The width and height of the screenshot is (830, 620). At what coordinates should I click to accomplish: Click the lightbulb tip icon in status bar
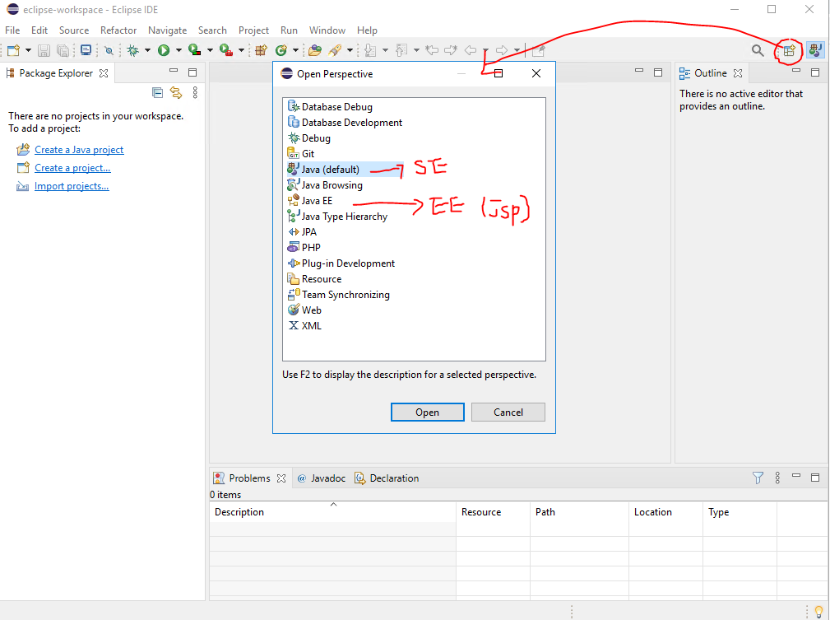[x=818, y=612]
